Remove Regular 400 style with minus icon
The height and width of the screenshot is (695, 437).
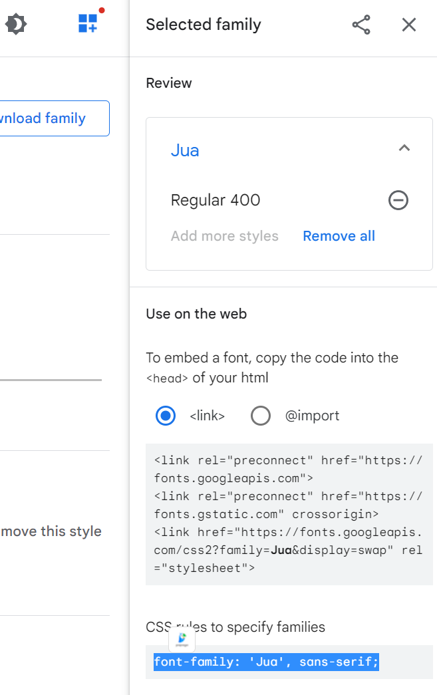pyautogui.click(x=398, y=200)
